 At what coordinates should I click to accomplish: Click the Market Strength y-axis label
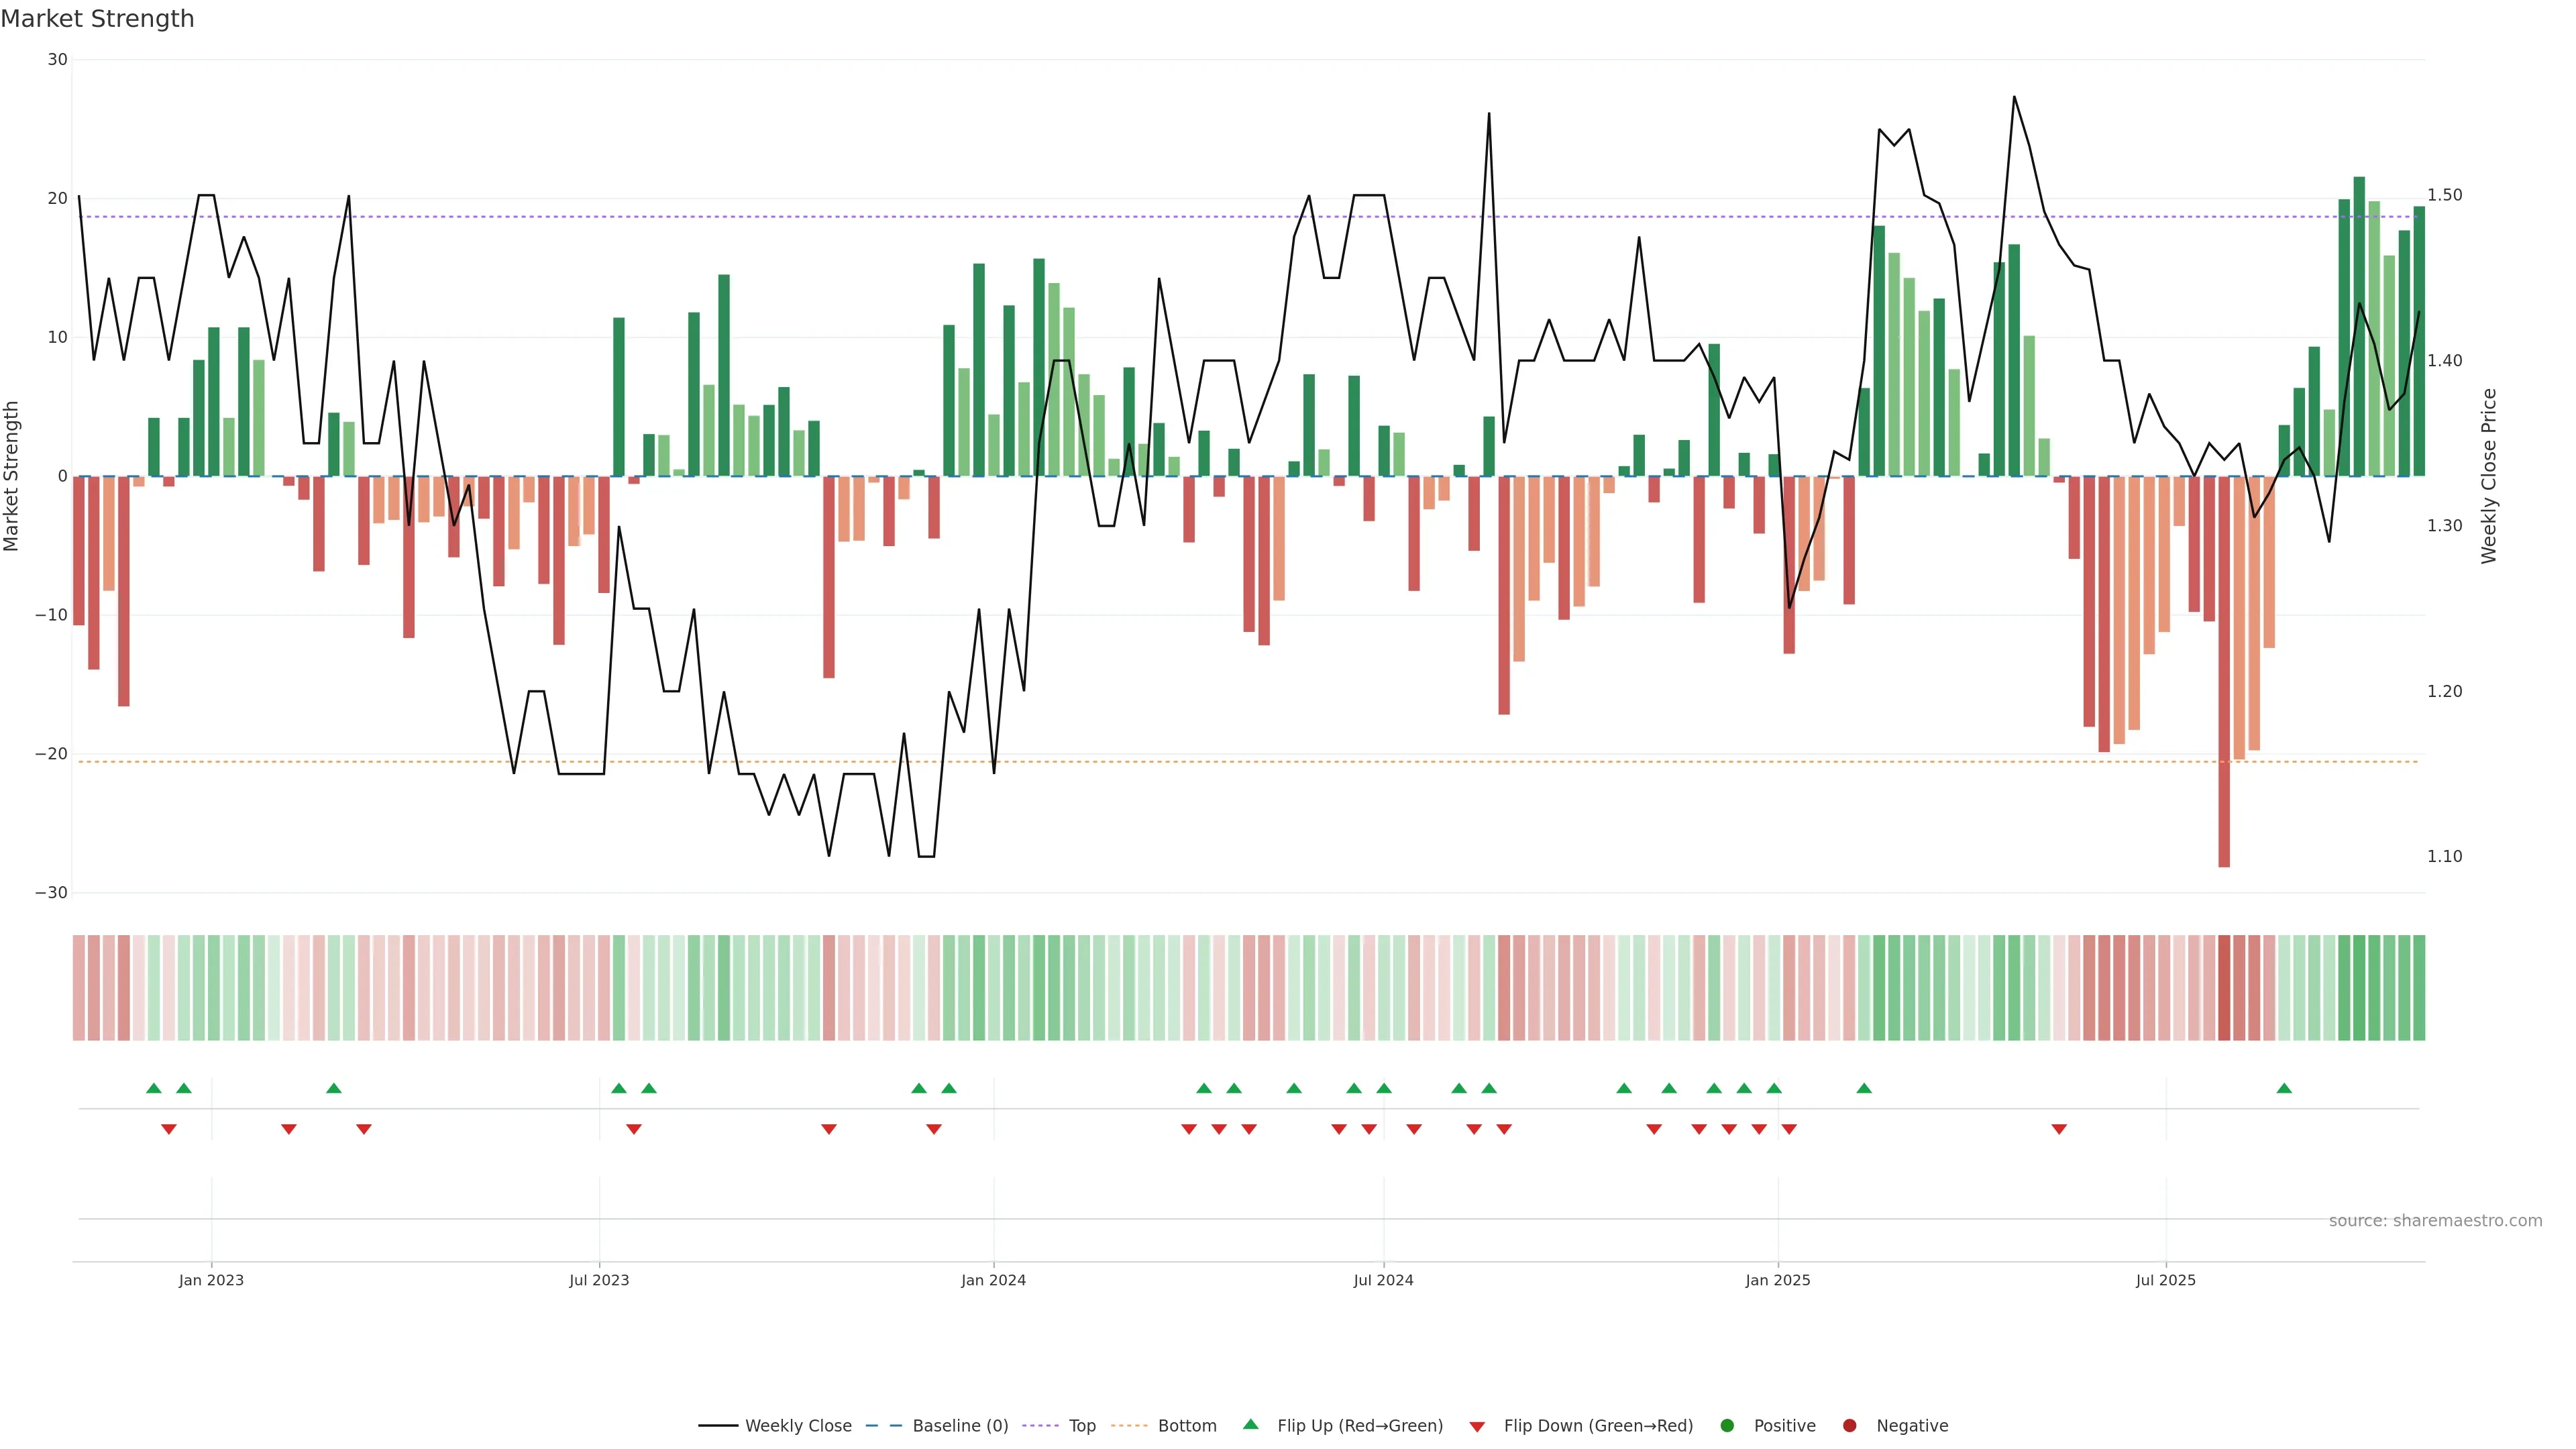(12, 476)
